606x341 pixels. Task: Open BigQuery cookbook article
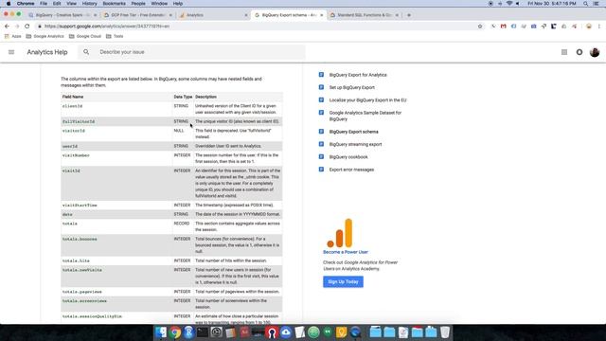348,157
